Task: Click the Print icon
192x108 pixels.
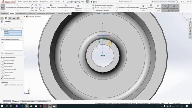Action: [79, 2]
